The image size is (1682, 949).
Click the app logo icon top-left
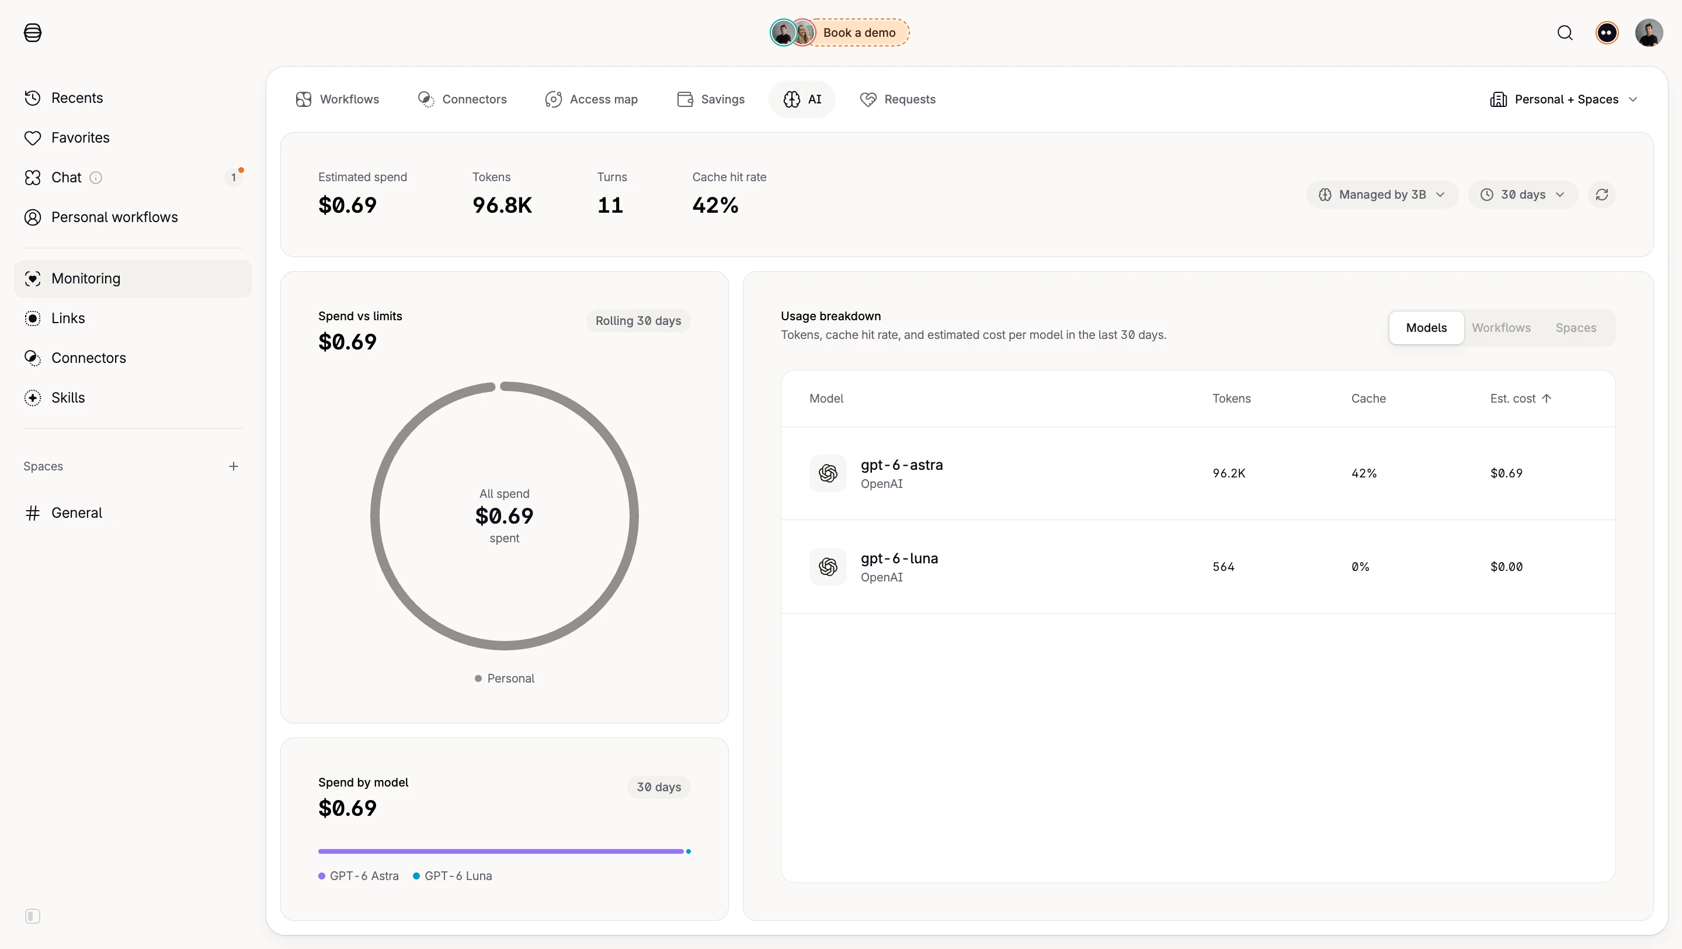point(33,33)
